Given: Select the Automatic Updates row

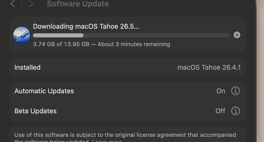Looking at the screenshot, I should point(127,91).
